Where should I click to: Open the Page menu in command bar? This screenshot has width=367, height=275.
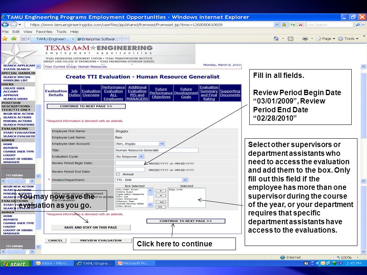click(325, 39)
